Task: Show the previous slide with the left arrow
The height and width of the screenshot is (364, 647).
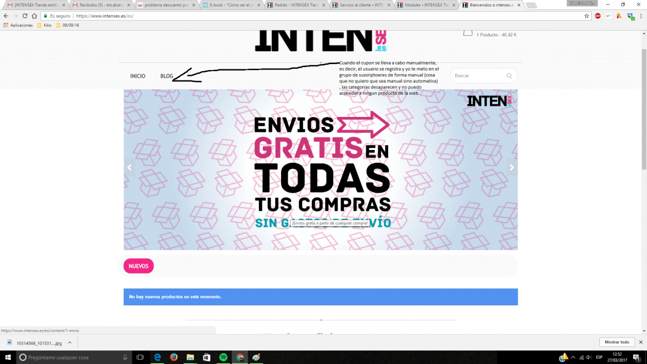Action: coord(129,168)
